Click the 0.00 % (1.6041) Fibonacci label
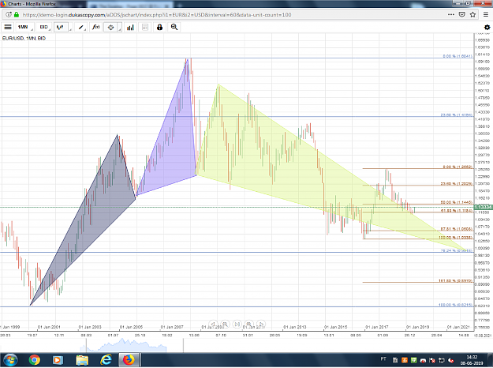Screen dimensions: 493x368 pyautogui.click(x=458, y=56)
